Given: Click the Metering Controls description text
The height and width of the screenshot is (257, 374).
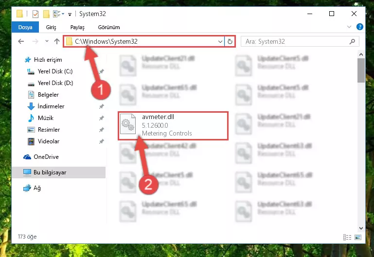Looking at the screenshot, I should point(167,133).
